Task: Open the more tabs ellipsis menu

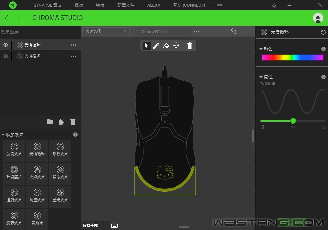Action: click(219, 5)
